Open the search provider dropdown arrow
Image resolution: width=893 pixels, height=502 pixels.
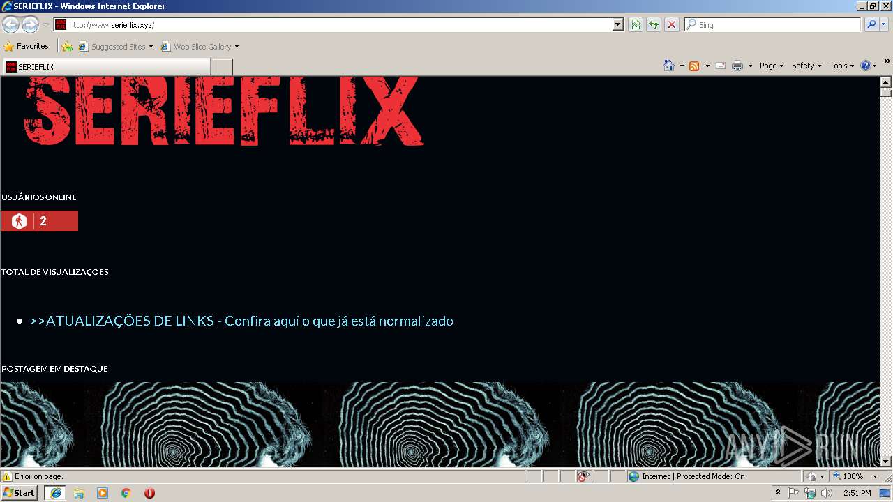pyautogui.click(x=884, y=24)
